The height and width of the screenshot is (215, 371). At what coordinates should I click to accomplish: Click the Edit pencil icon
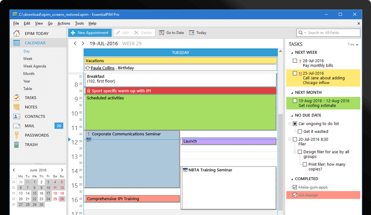(118, 33)
